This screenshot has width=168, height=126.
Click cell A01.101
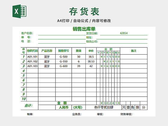click(32, 57)
